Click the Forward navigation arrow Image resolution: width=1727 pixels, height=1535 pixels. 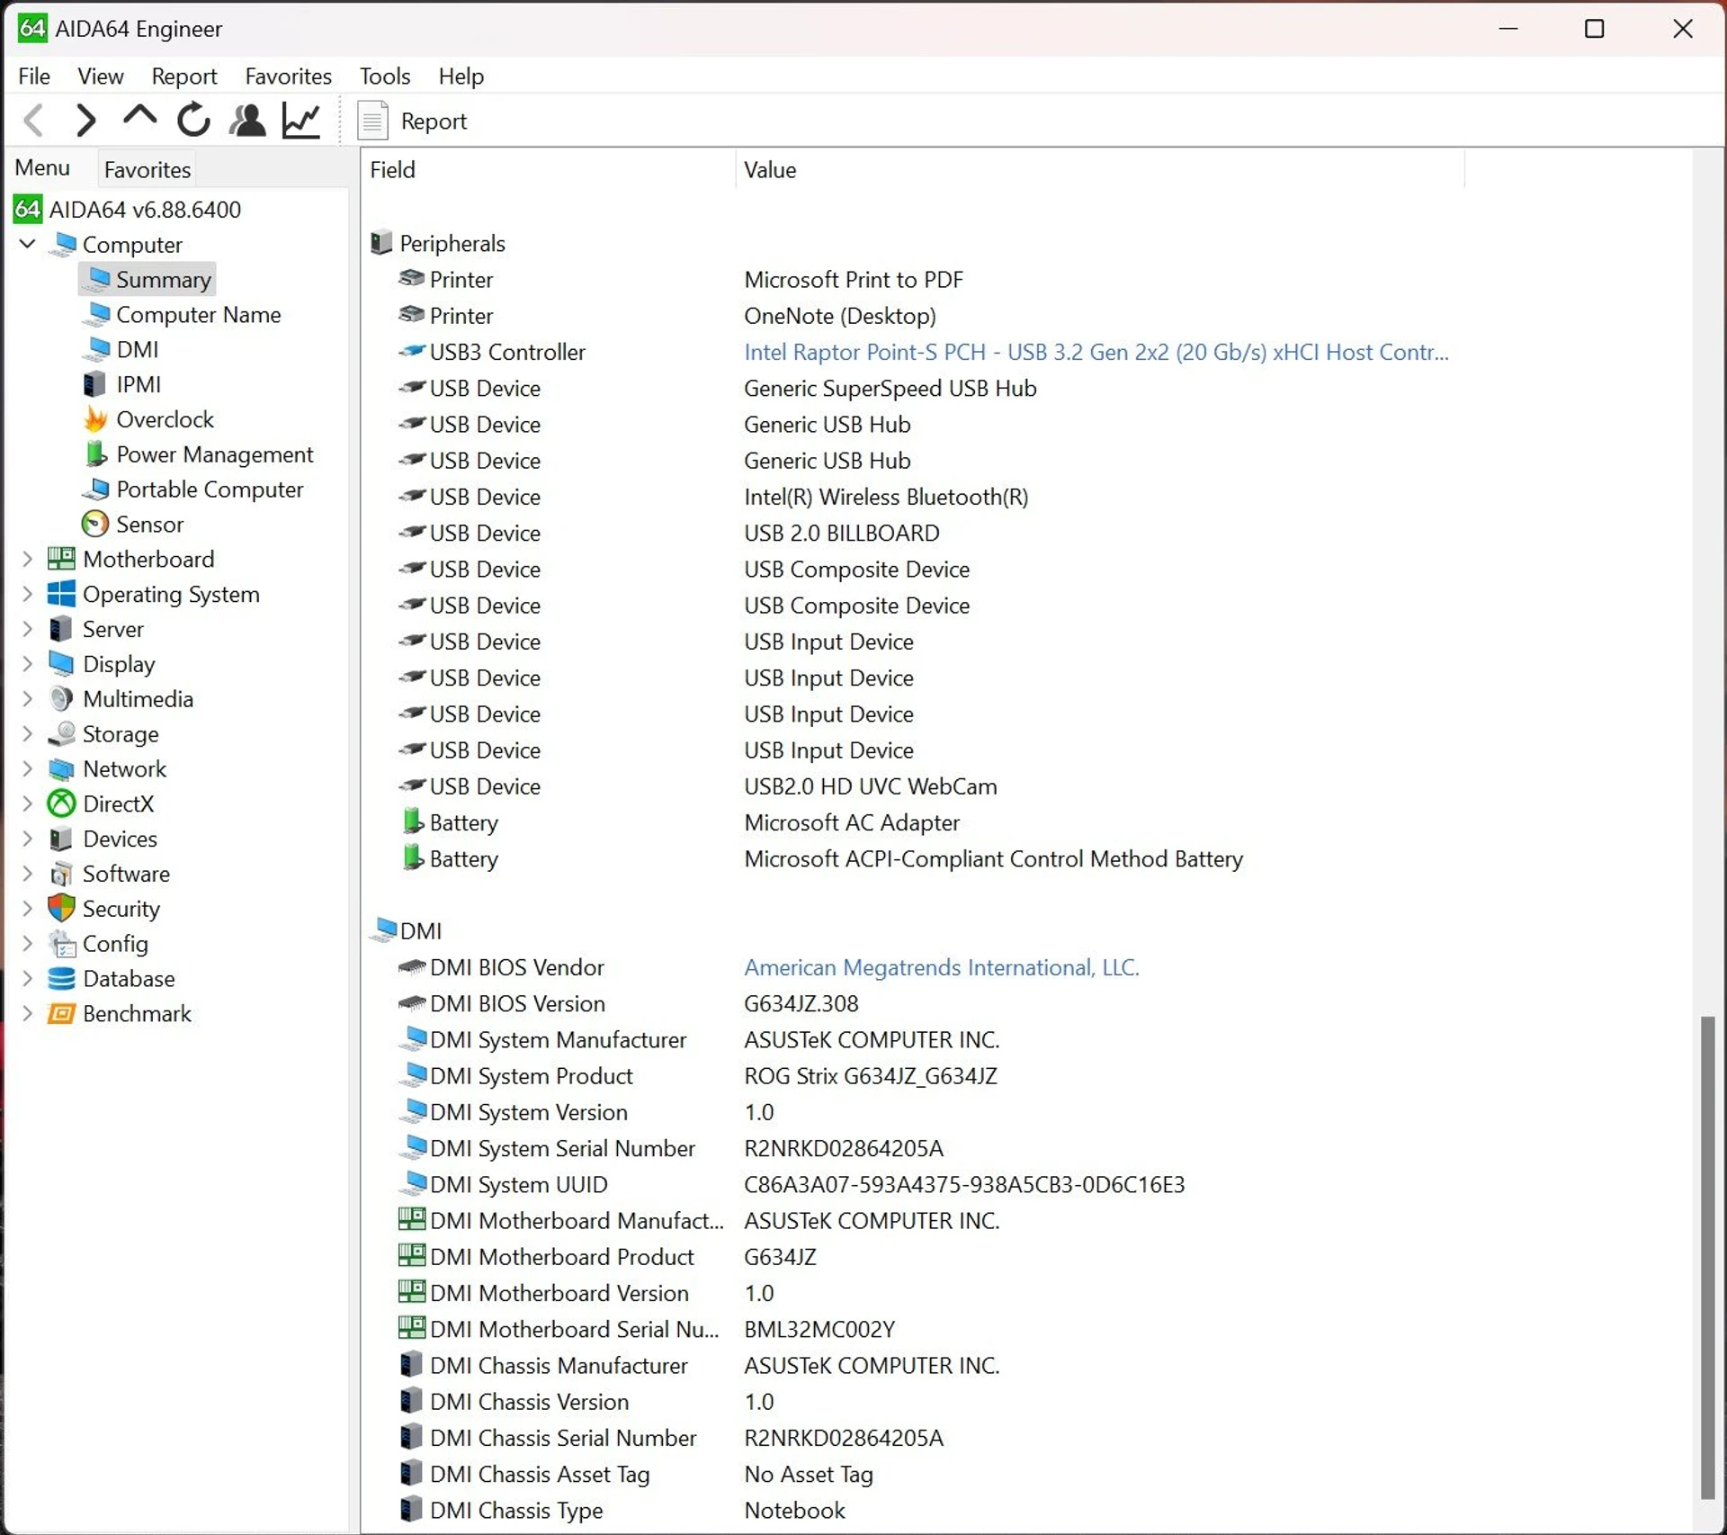[86, 121]
